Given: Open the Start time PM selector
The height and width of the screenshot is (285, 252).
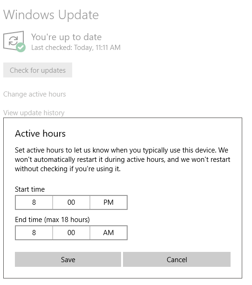Looking at the screenshot, I should click(109, 202).
